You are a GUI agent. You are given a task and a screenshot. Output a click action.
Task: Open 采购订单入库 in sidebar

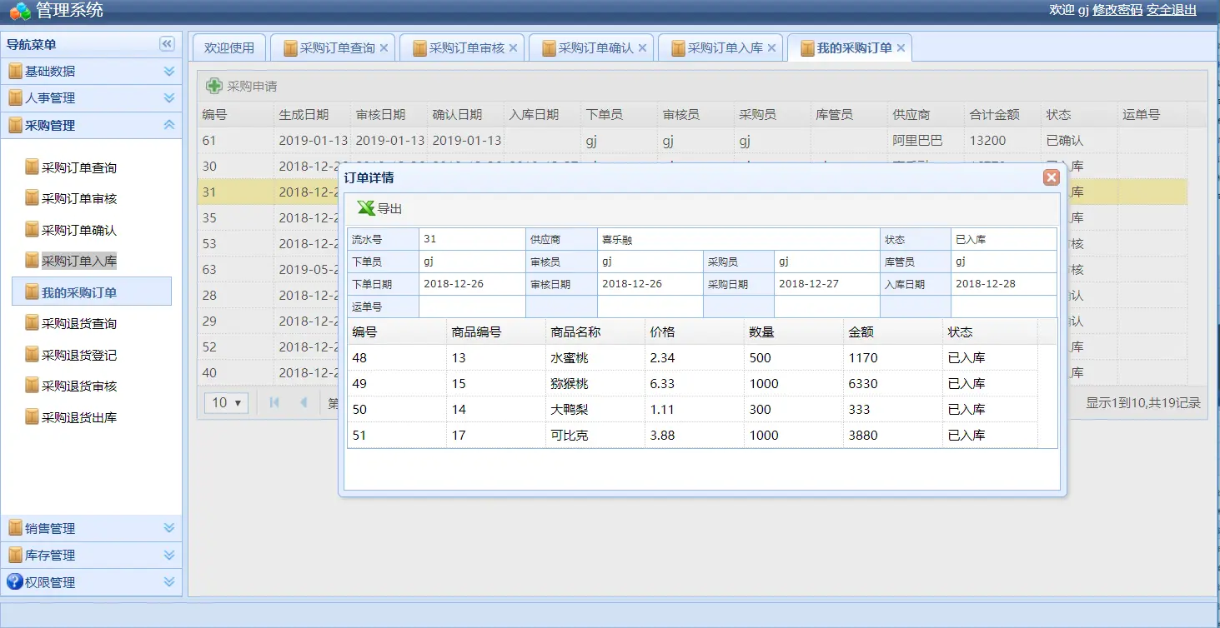(x=79, y=261)
